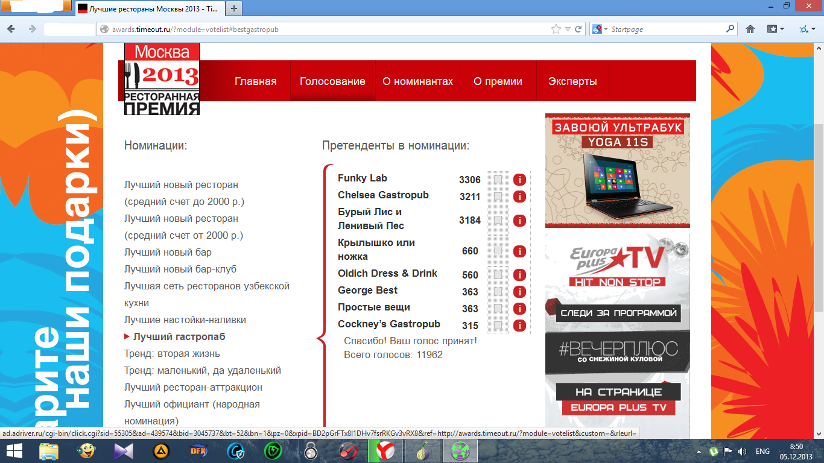Tick the Cockney's Gastropub vote checkbox
This screenshot has height=463, width=824.
pyautogui.click(x=498, y=325)
